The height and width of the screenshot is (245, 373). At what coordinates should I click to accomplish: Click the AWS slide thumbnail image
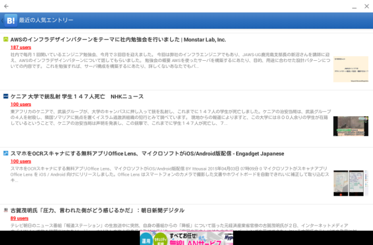coord(351,69)
